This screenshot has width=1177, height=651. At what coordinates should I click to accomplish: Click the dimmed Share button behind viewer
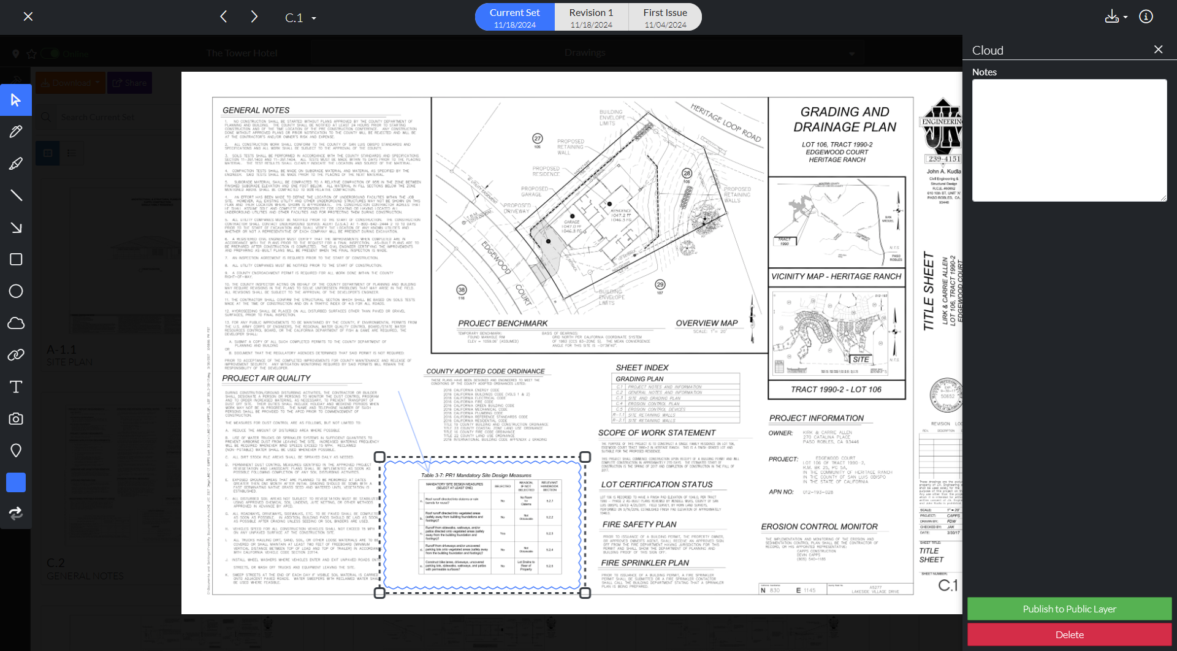click(129, 83)
